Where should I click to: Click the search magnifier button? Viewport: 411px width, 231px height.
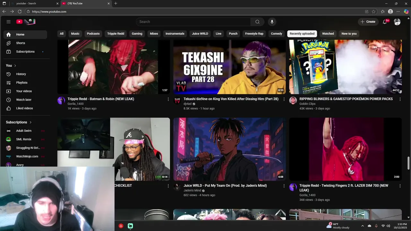(x=257, y=22)
